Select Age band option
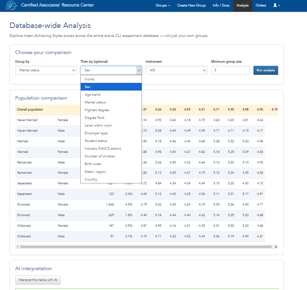Image resolution: width=307 pixels, height=290 pixels. [x=111, y=94]
